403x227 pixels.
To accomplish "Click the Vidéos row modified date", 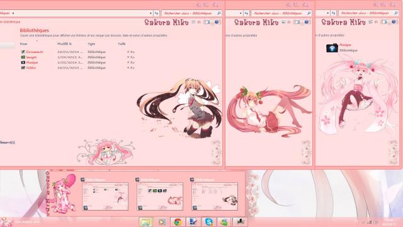I will pyautogui.click(x=70, y=67).
